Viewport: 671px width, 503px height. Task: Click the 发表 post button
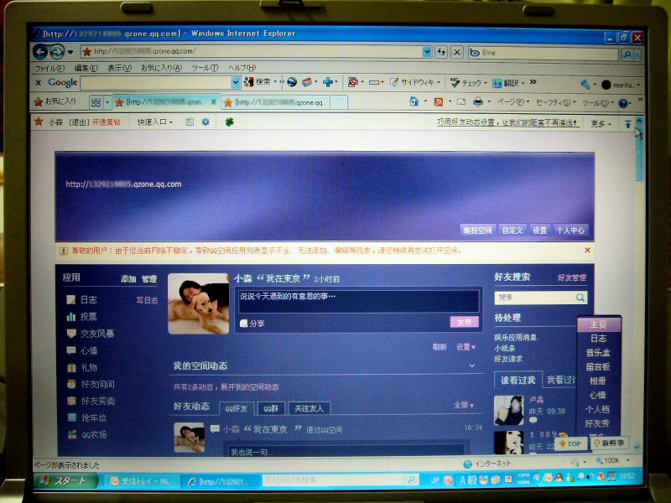(x=465, y=322)
